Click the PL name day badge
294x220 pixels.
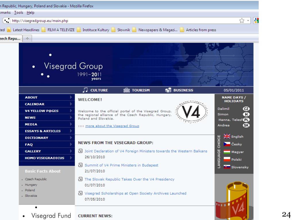pyautogui.click(x=246, y=120)
